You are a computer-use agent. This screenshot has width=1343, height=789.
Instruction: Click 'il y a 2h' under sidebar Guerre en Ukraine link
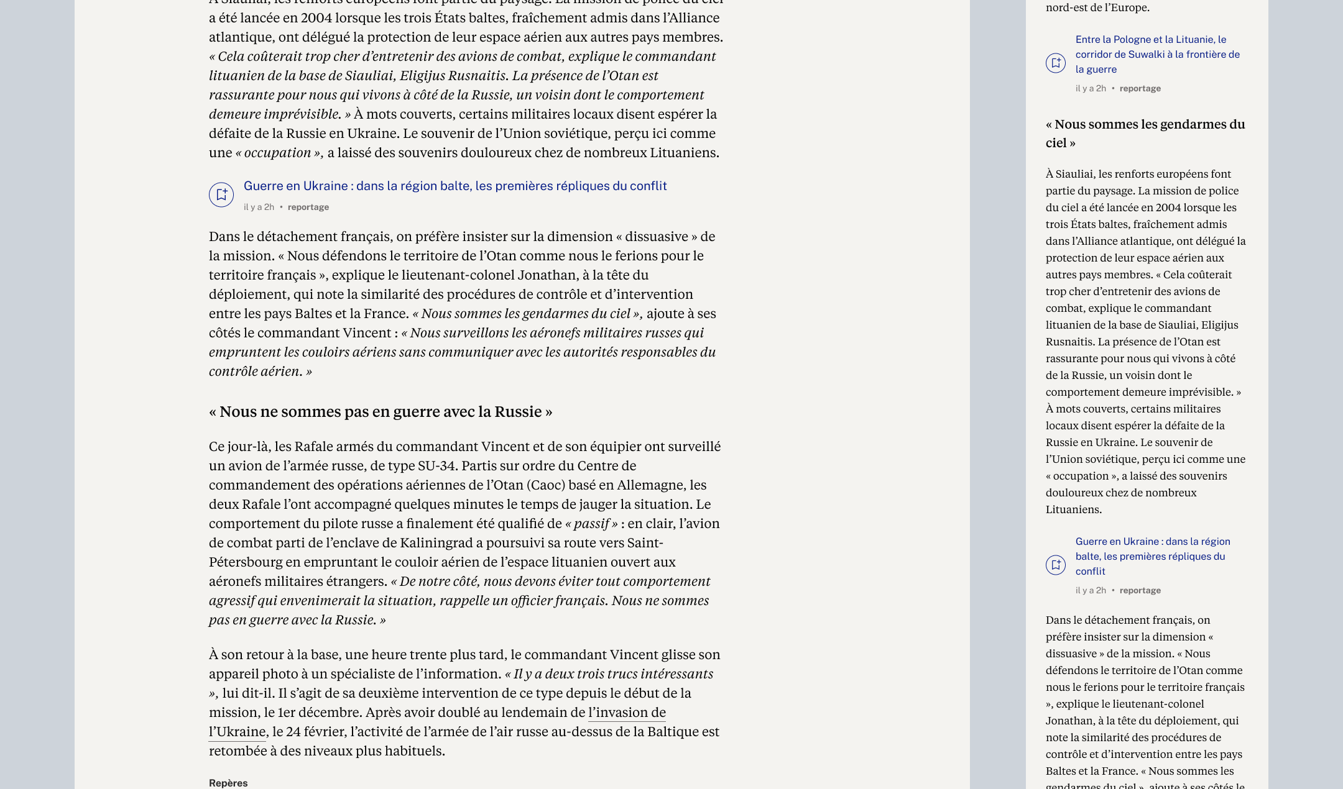[x=1091, y=590]
